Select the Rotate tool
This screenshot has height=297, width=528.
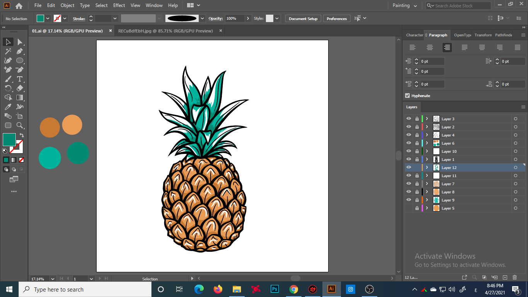[x=8, y=88]
